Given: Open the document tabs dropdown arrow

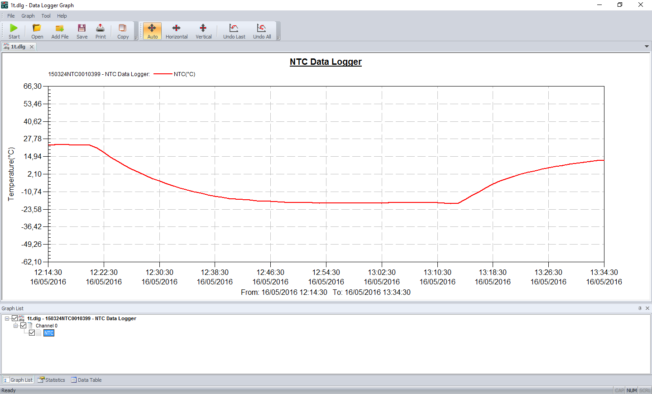Looking at the screenshot, I should (x=647, y=46).
